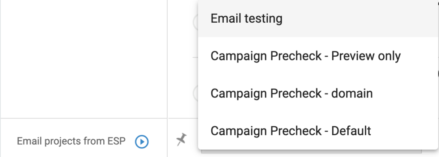
Task: Set project type to Preview only precheck
Action: pos(318,56)
